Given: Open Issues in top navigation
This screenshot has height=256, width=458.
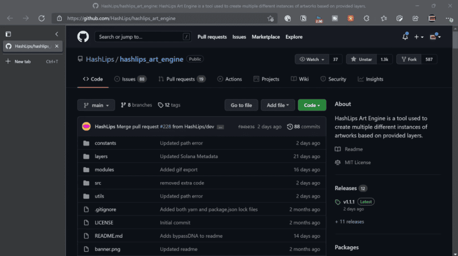Looking at the screenshot, I should click(239, 37).
